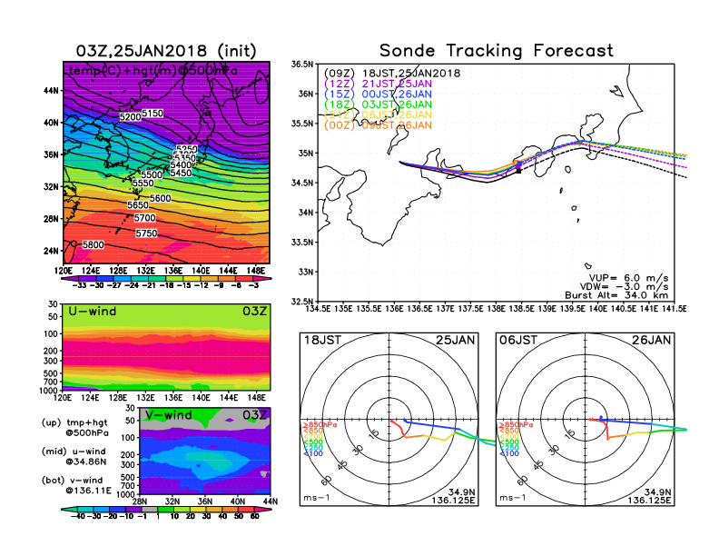Image resolution: width=719 pixels, height=556 pixels.
Task: Open the V-wind cross-section plot
Action: [205, 451]
